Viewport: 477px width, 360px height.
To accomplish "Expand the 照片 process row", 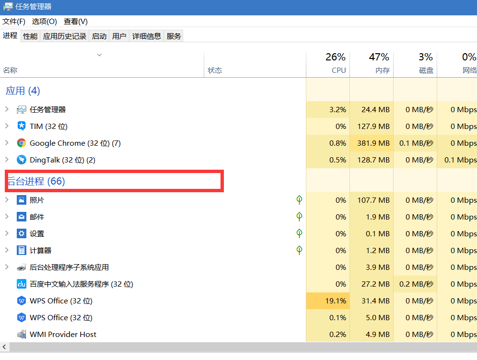I will tap(7, 199).
